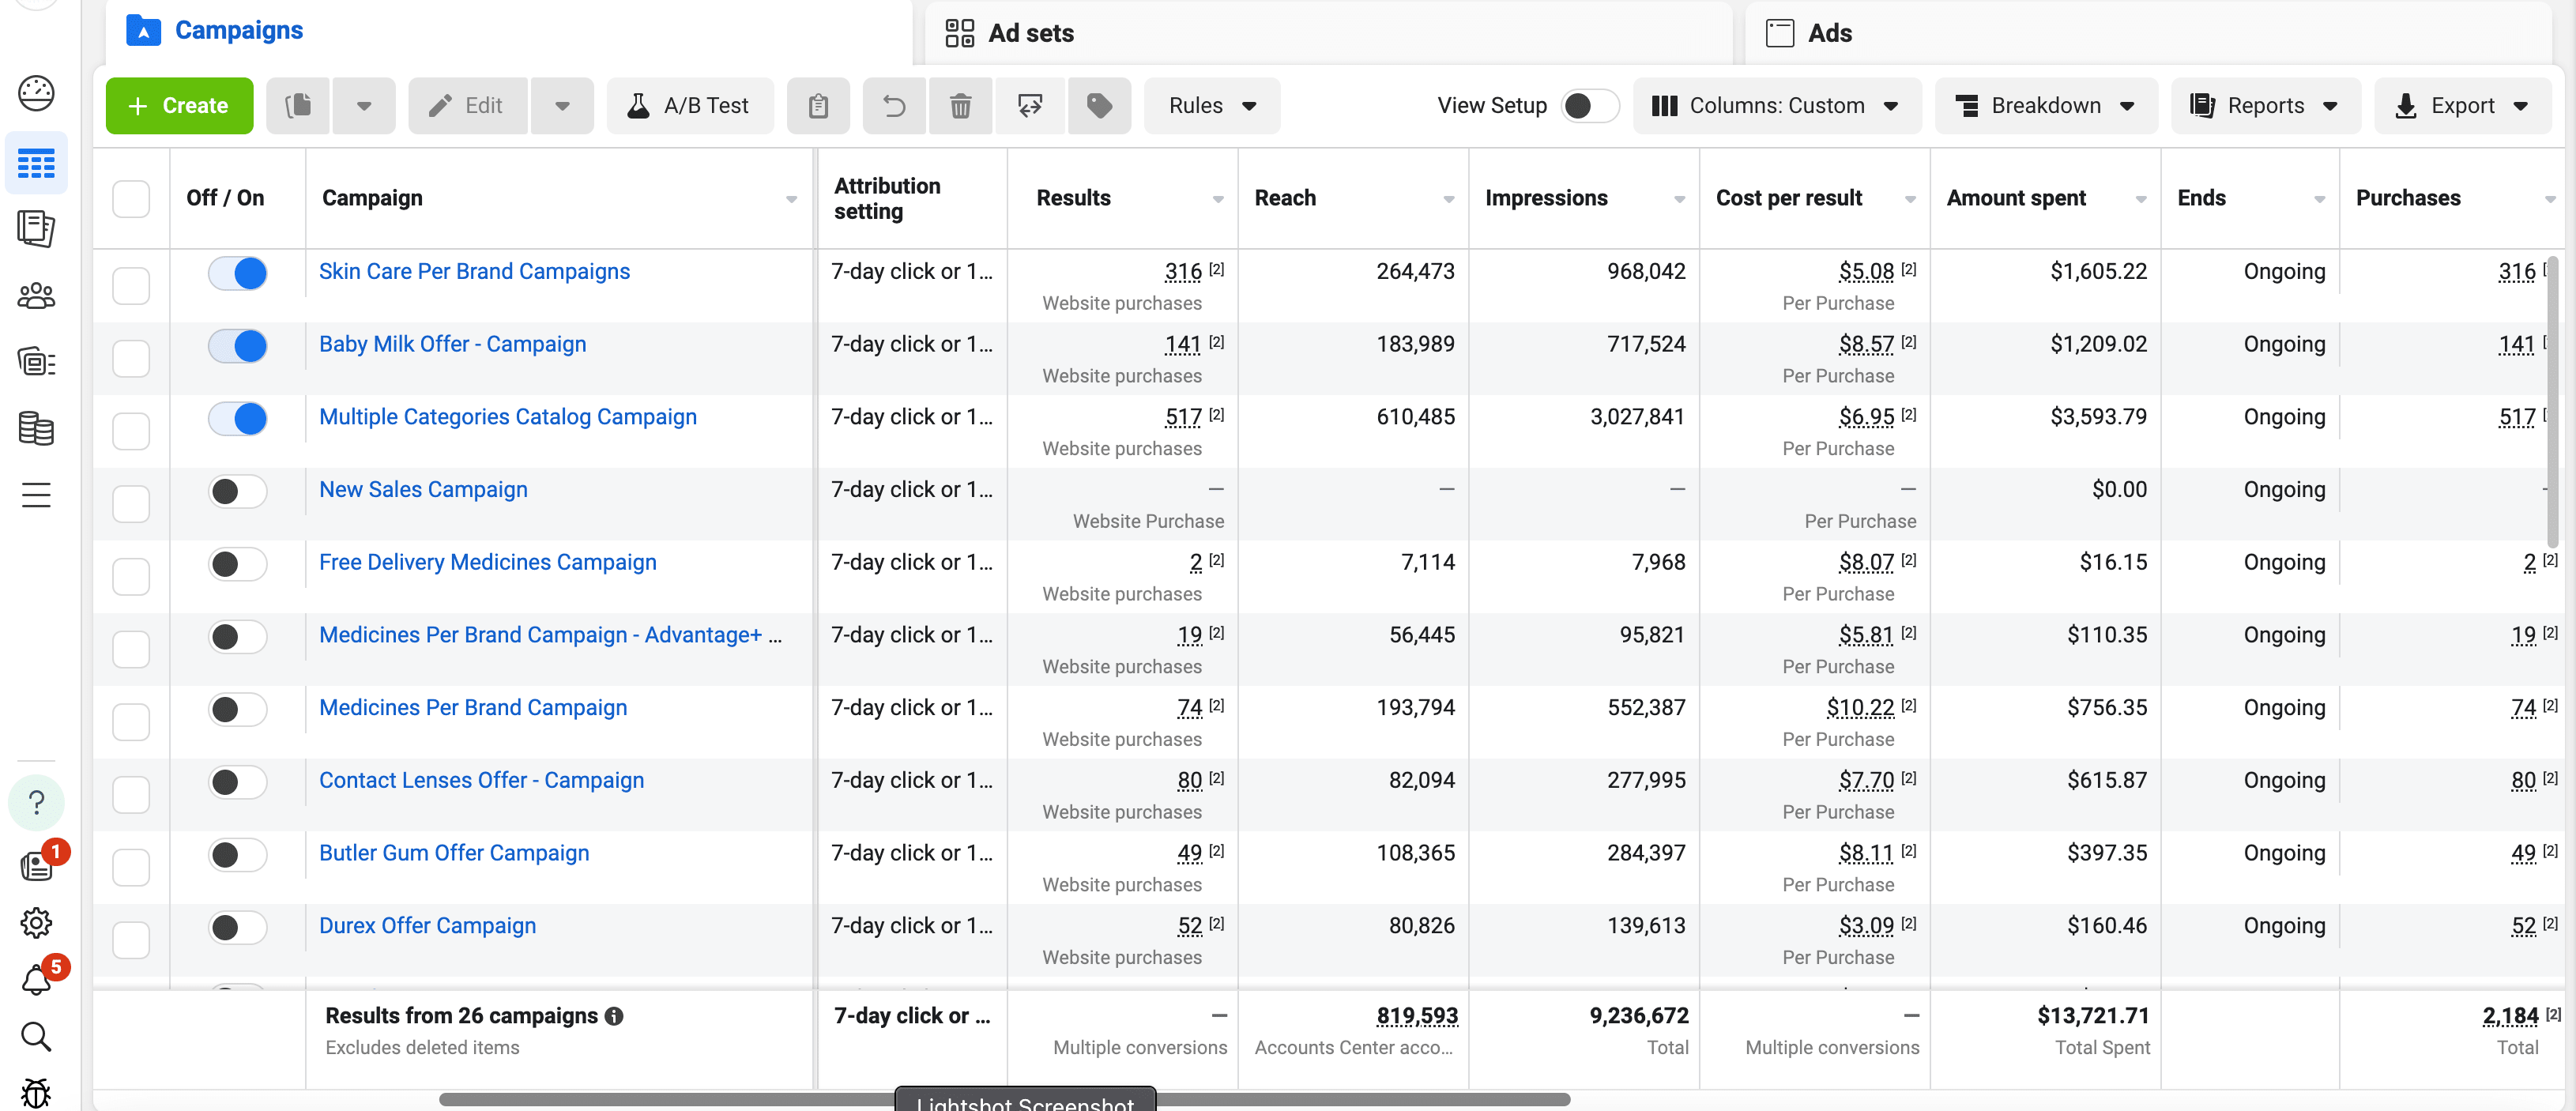The width and height of the screenshot is (2576, 1111).
Task: Open Audiences using the people sidebar icon
Action: pos(36,295)
